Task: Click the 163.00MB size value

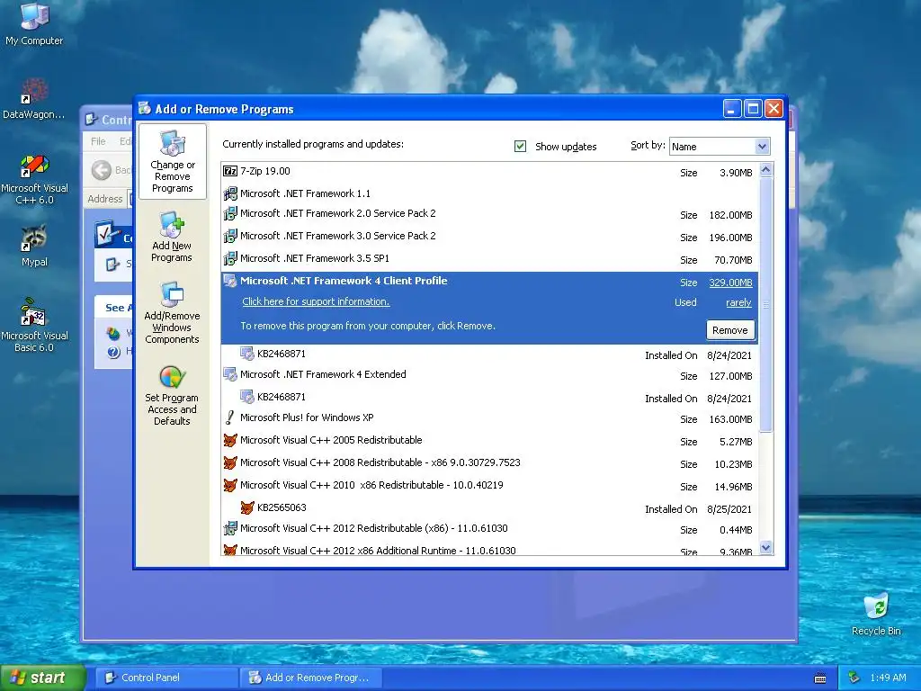Action: 730,419
